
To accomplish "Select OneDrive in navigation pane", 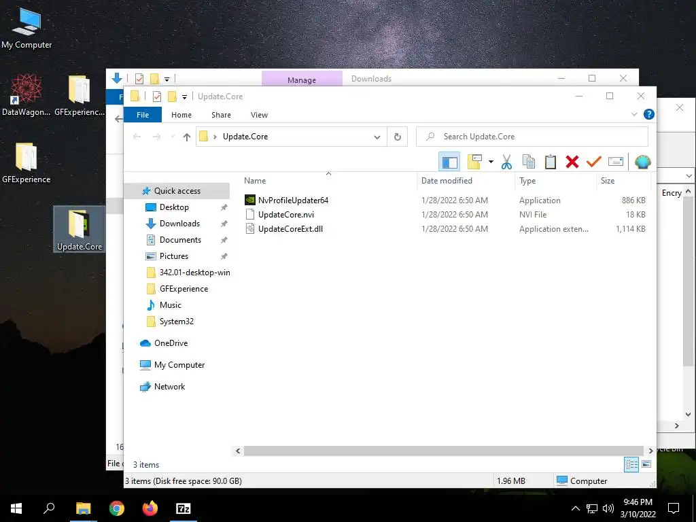I will click(171, 343).
